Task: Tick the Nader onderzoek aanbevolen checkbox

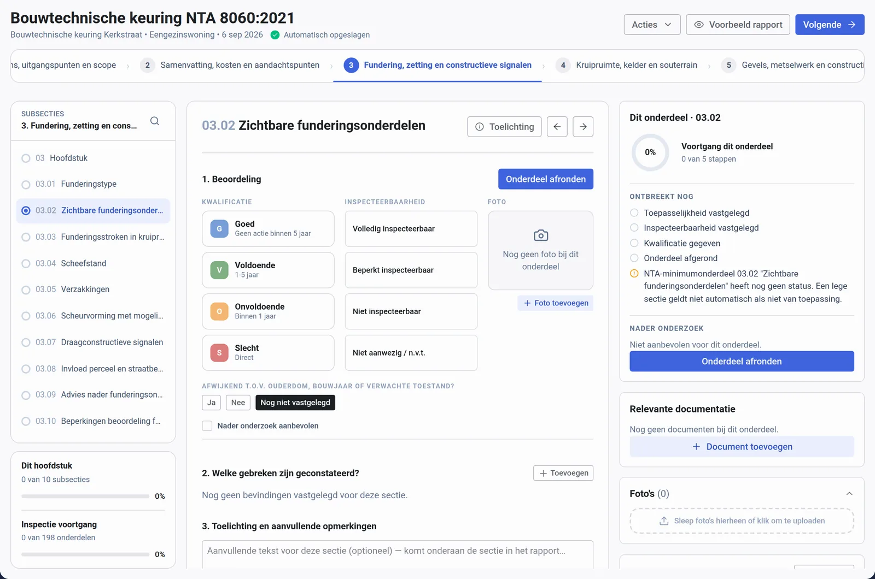Action: 207,426
